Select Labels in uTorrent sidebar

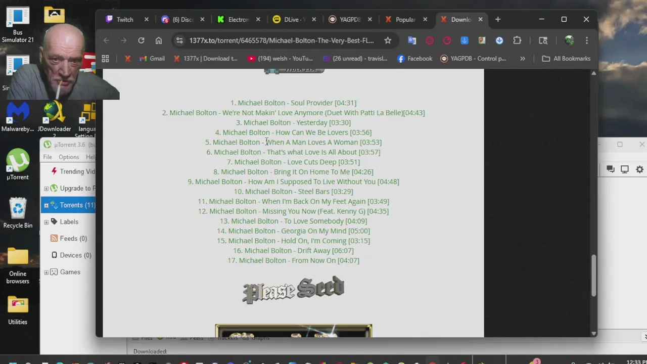coord(69,221)
